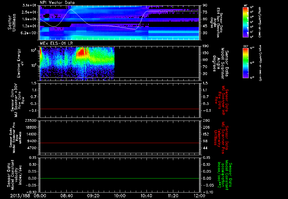Click the 10:40 time axis label
Viewport: 288px width, 199px height.
[x=146, y=196]
